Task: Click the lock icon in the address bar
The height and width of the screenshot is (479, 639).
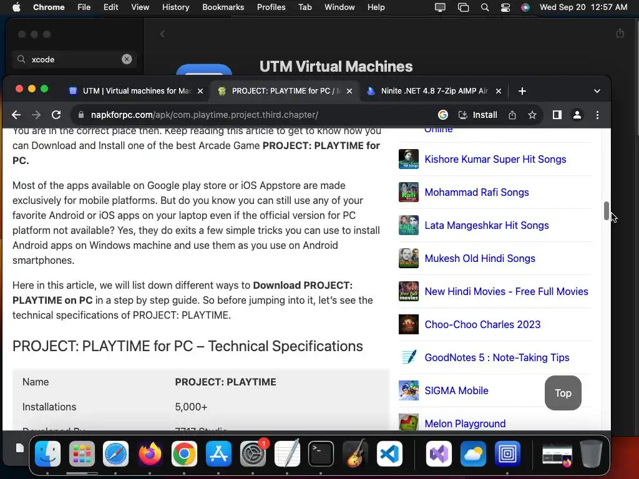Action: 81,115
